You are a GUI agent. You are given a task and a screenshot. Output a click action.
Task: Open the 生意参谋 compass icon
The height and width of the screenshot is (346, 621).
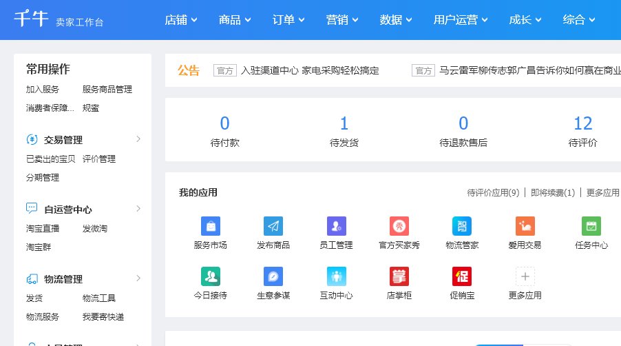273,276
